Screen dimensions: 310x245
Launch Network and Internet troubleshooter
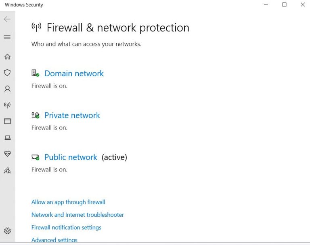coord(77,215)
